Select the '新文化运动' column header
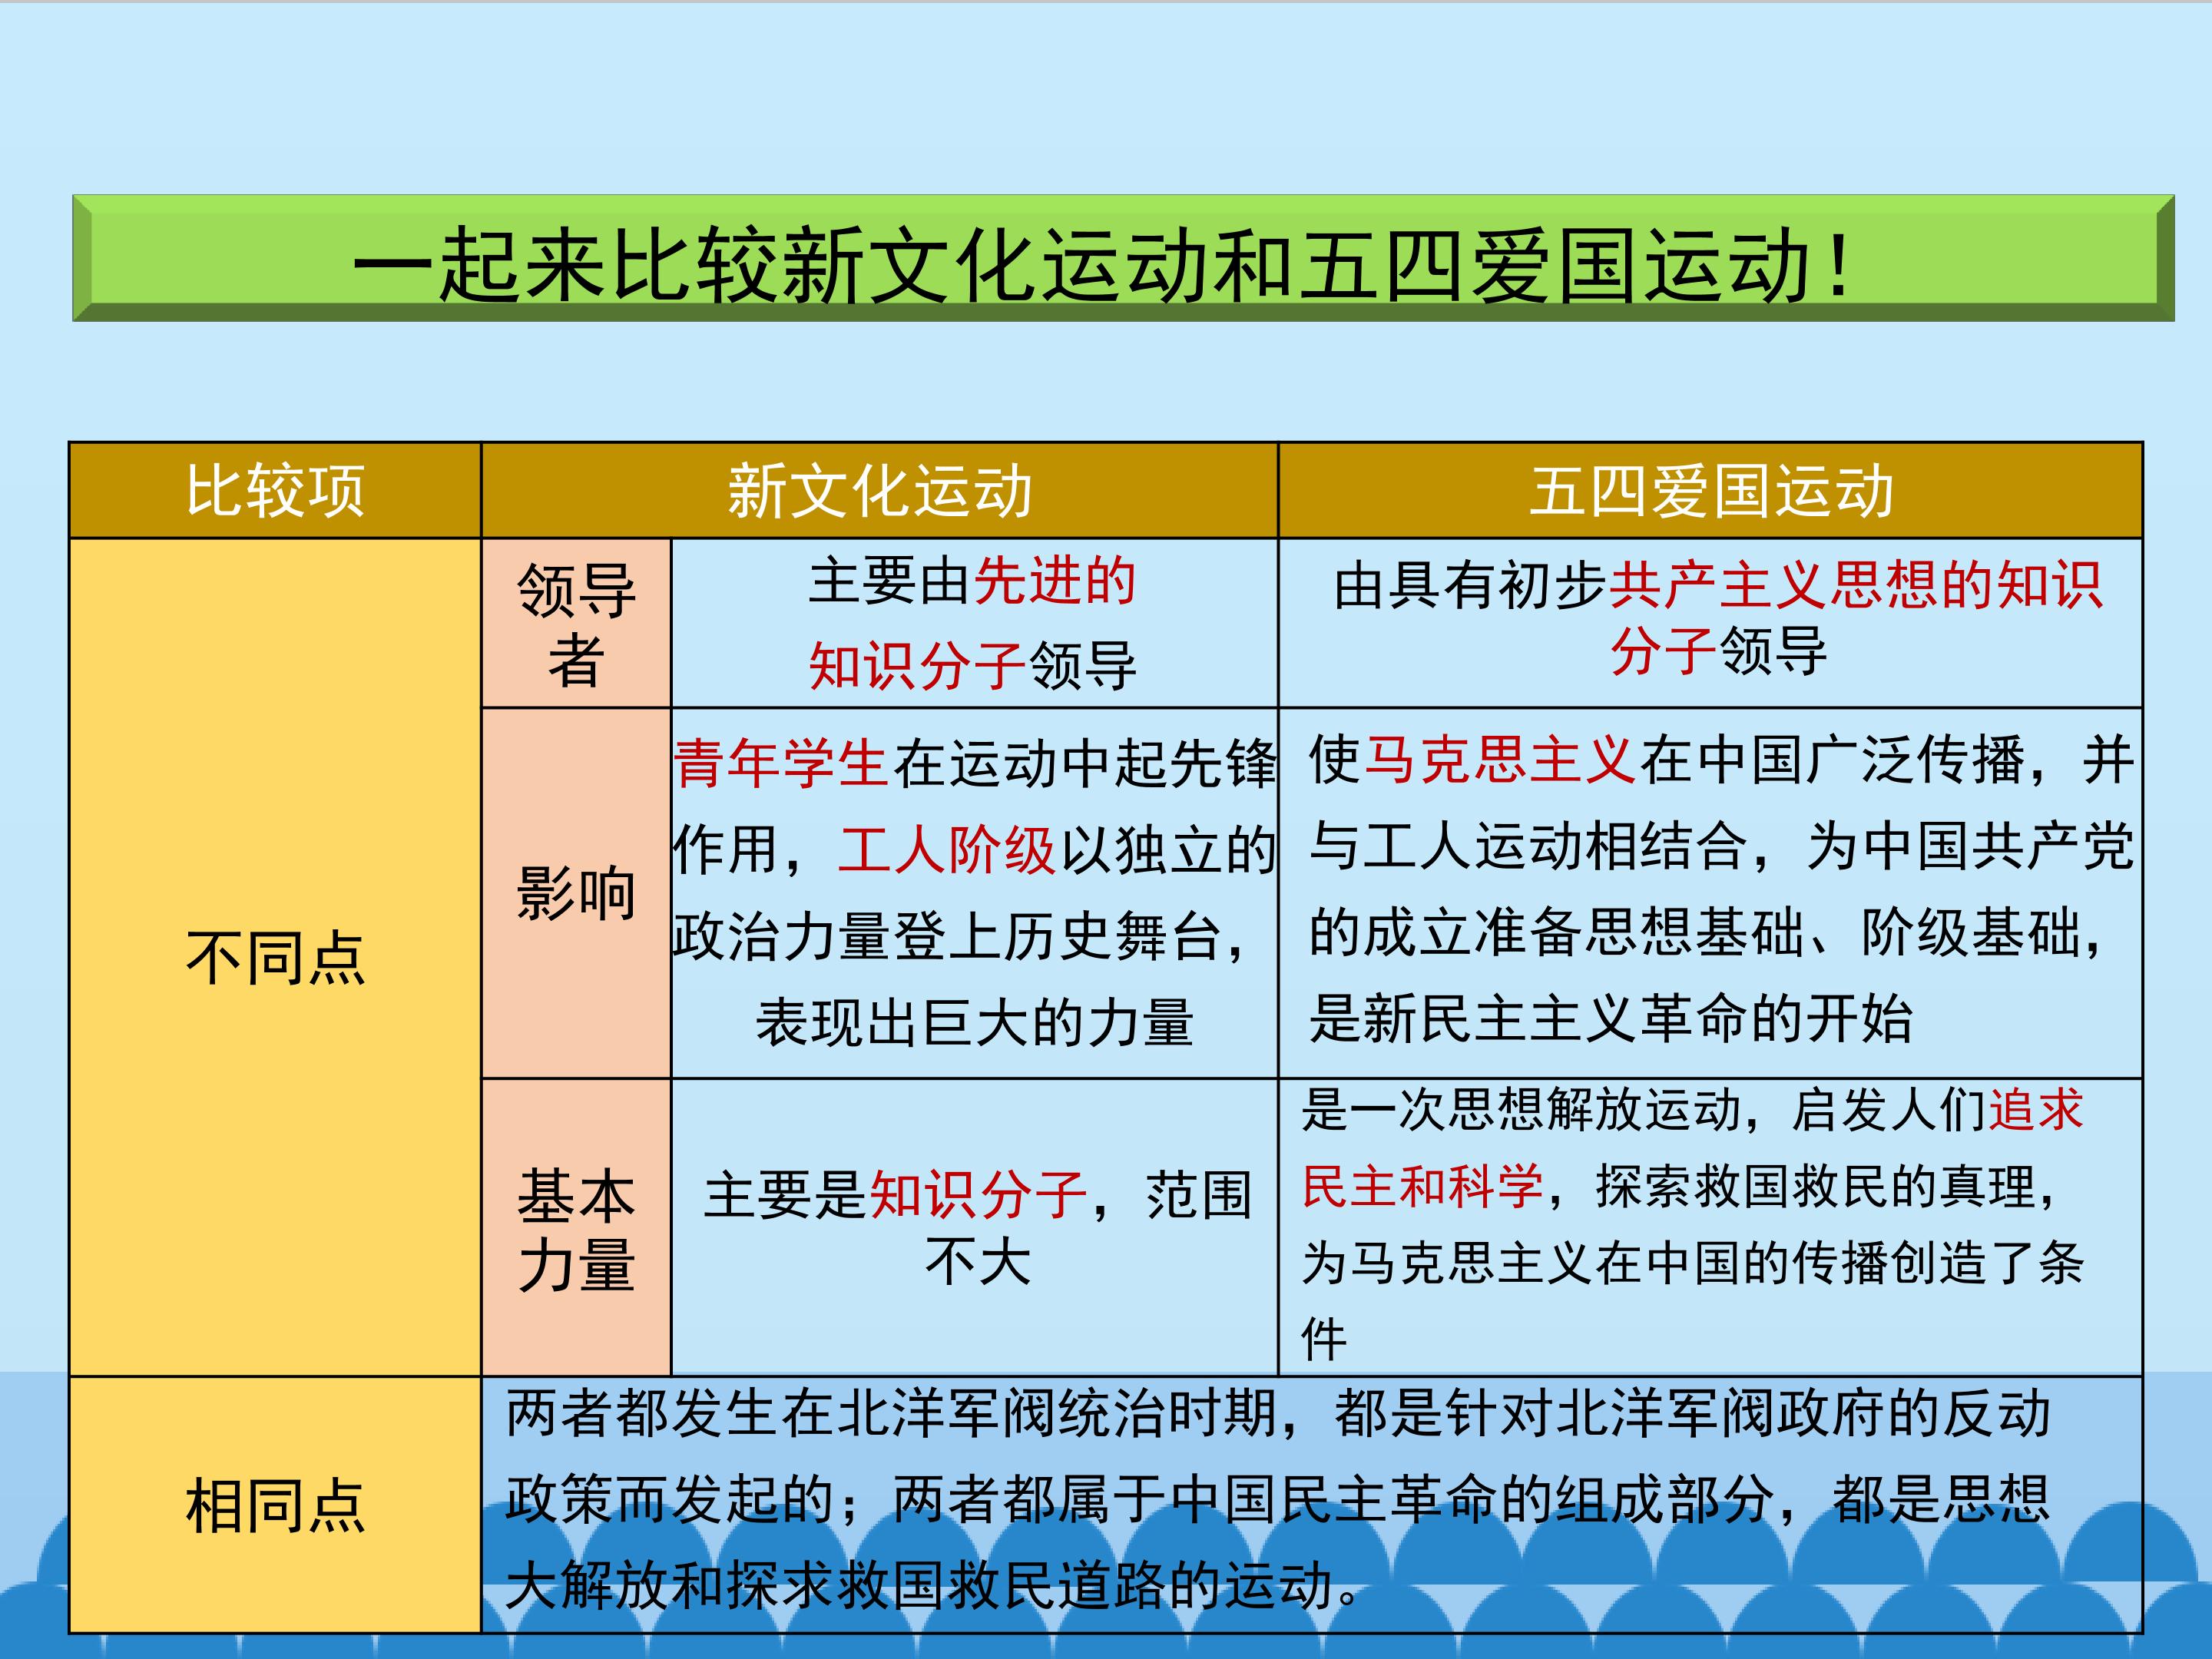2212x1659 pixels. coord(879,490)
